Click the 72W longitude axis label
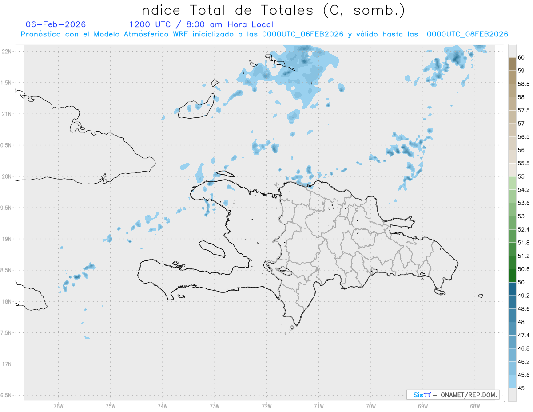The image size is (533, 412). click(x=266, y=406)
